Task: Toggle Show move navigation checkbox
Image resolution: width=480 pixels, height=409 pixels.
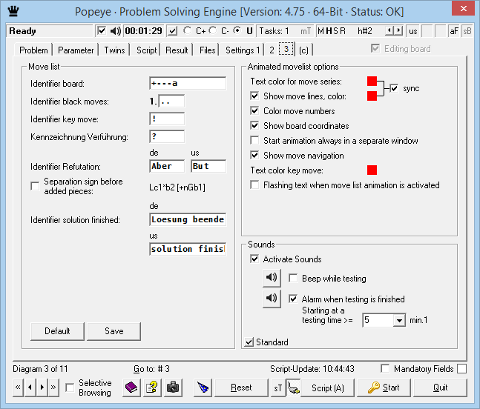Action: coord(254,156)
